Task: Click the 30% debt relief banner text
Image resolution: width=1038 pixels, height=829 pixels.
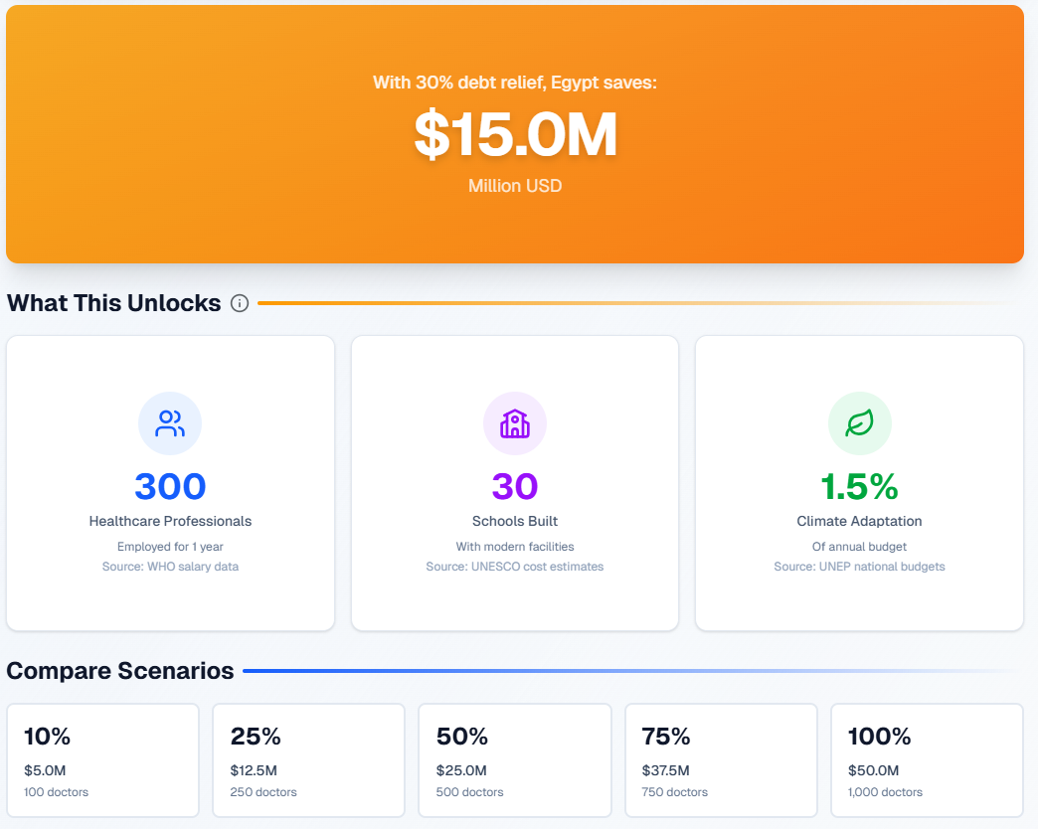Action: [515, 83]
